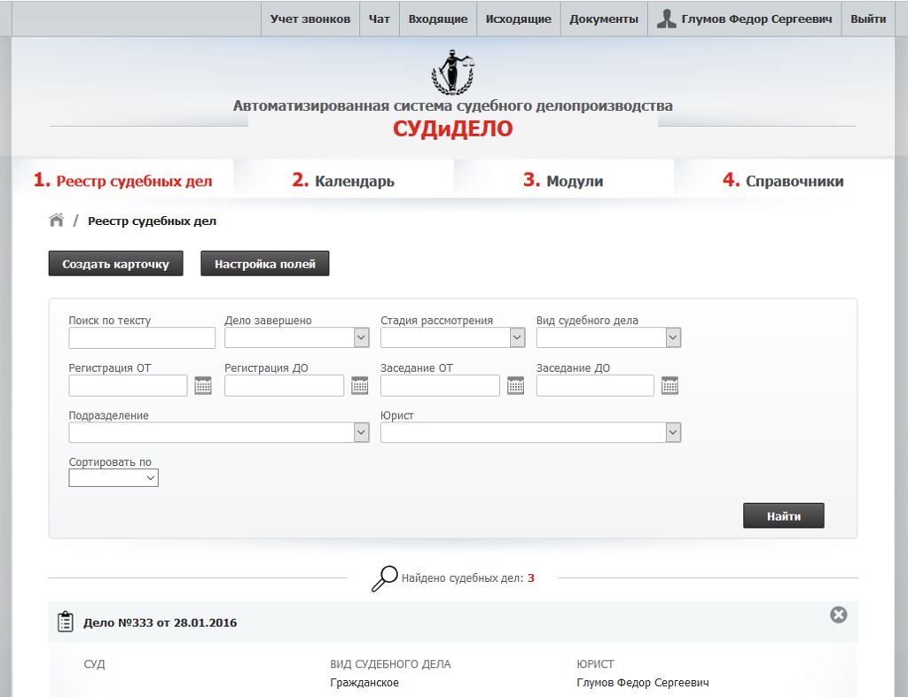The image size is (908, 697).
Task: Open the Справочники tab
Action: [x=783, y=181]
